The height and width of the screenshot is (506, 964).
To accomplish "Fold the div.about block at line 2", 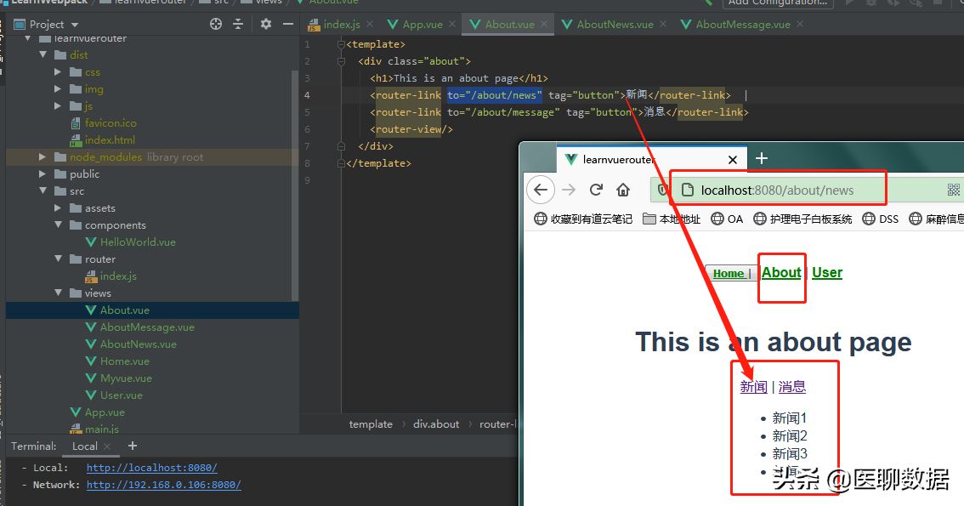I will click(341, 61).
